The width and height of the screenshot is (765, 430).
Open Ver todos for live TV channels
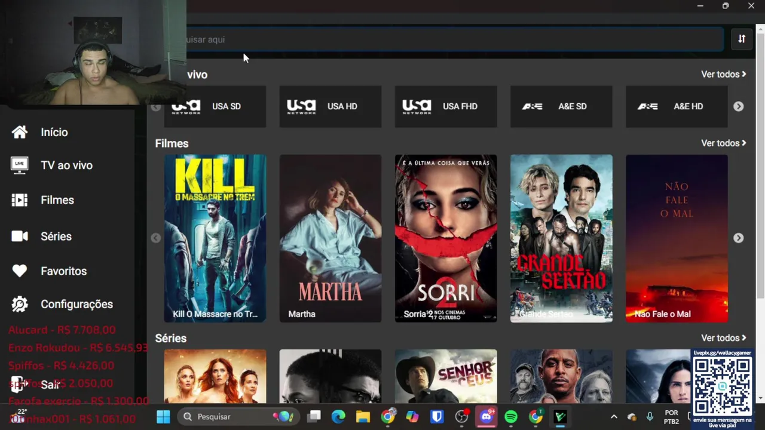coord(724,74)
